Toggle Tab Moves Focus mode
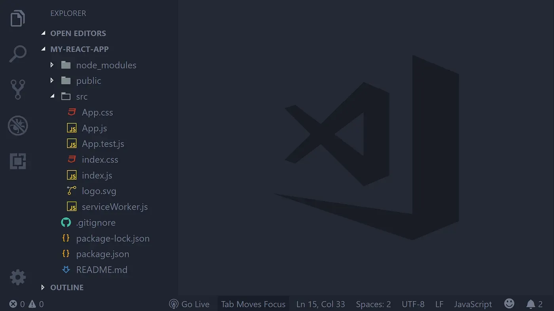The image size is (554, 311). point(253,304)
